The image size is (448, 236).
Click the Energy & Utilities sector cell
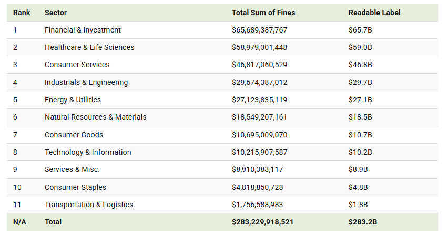(73, 100)
